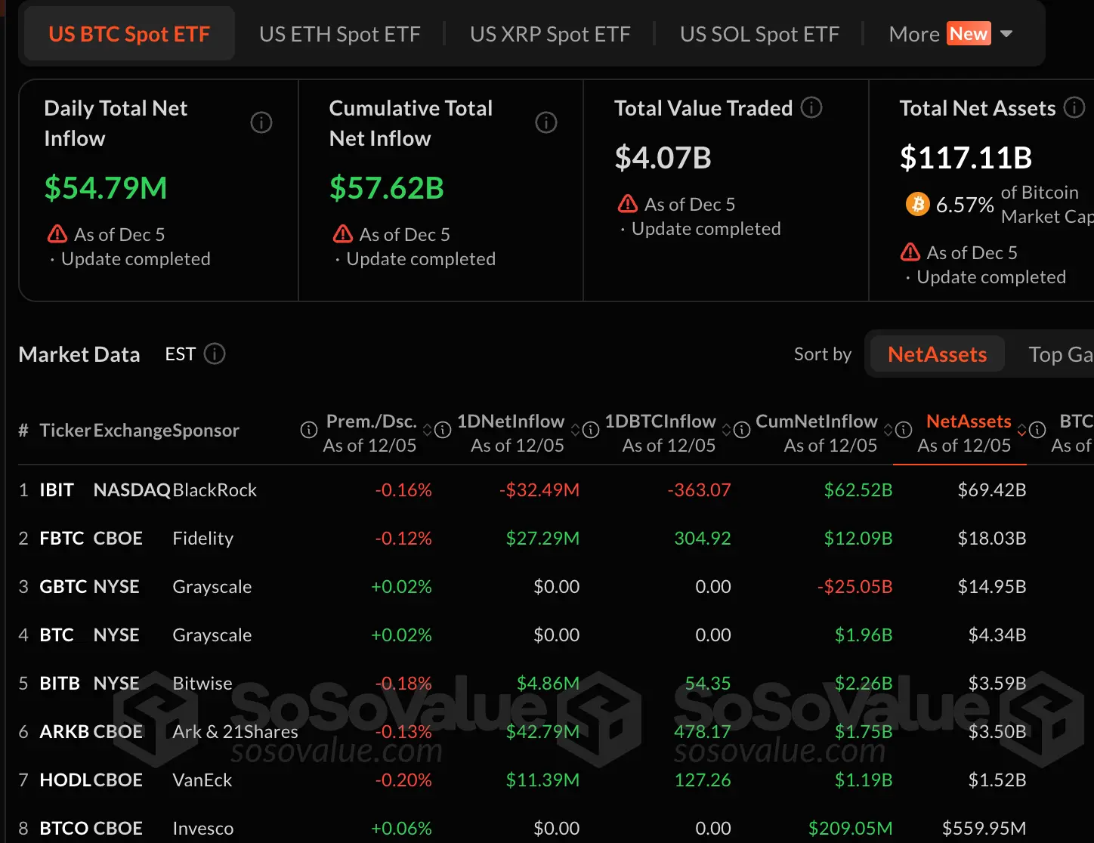Click HODL's -0.20% premium/discount cell
The image size is (1094, 843).
[x=403, y=780]
